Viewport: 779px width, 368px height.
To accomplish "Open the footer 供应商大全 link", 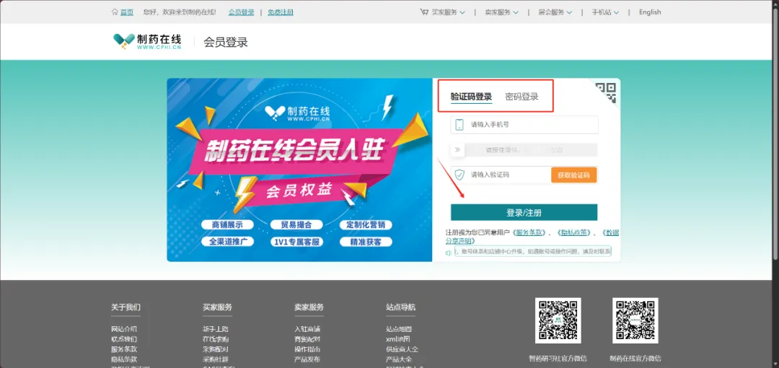I will 402,349.
